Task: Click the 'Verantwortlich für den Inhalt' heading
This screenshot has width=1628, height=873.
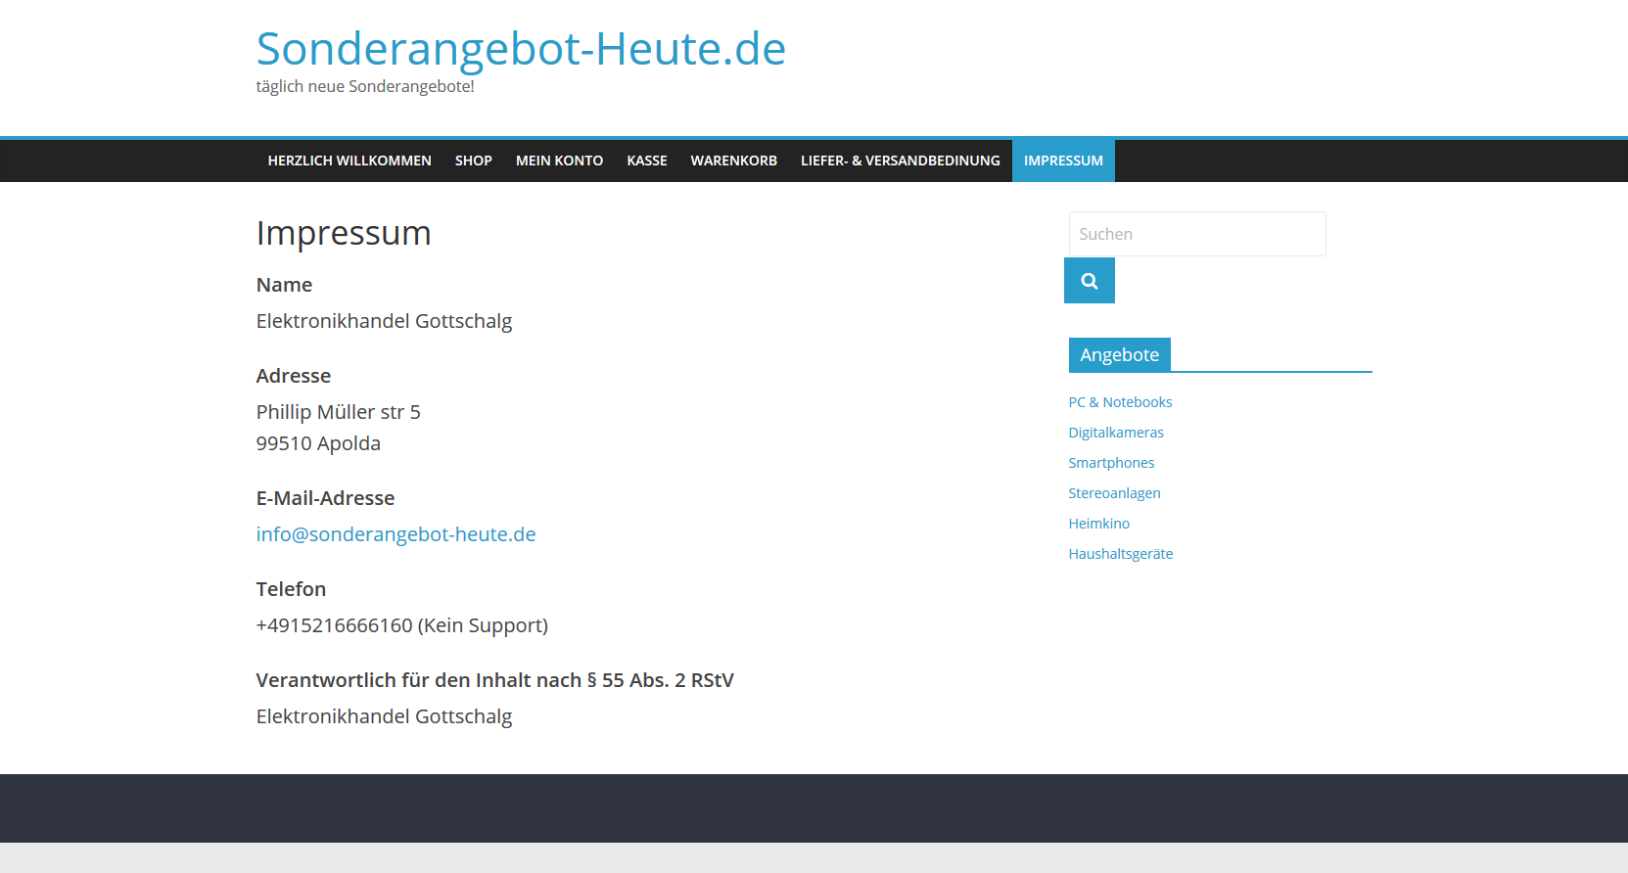Action: coord(494,680)
